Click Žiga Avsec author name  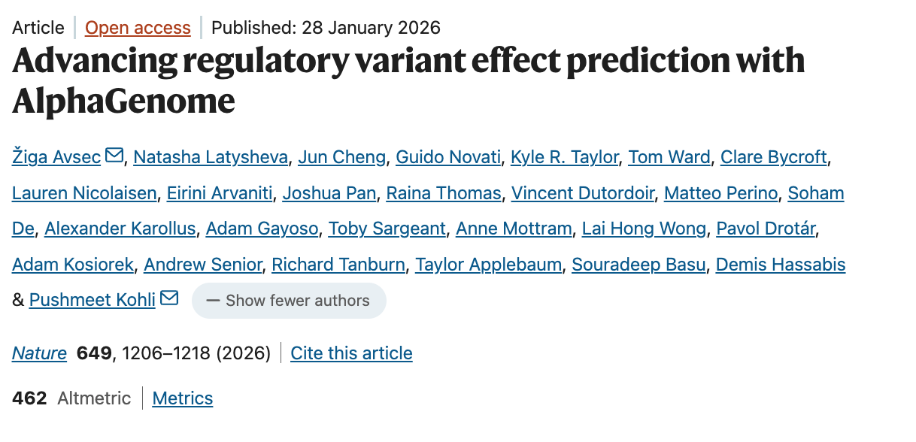click(57, 157)
